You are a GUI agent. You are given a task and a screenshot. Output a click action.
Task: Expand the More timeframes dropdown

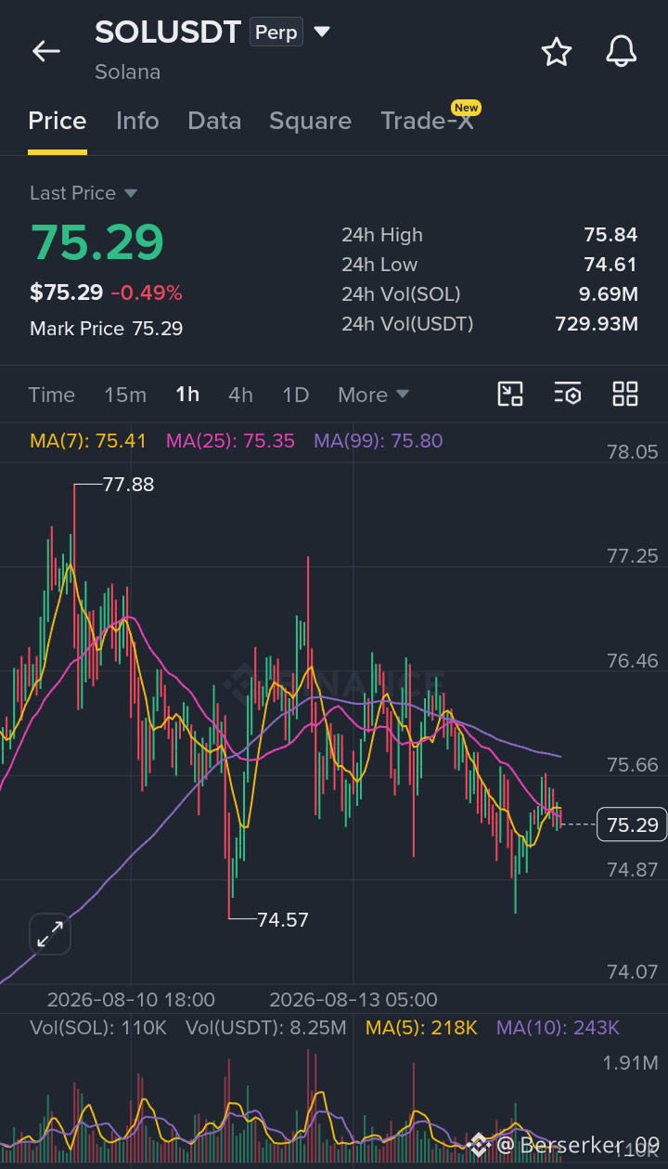point(373,395)
